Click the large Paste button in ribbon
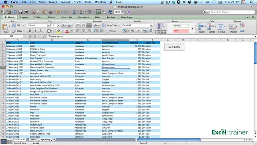 click(5, 28)
